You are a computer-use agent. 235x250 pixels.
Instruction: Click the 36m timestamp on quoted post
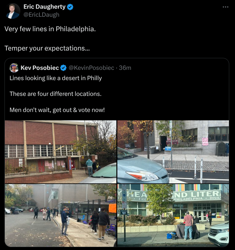click(x=125, y=68)
